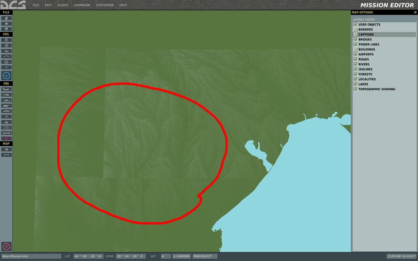Image resolution: width=418 pixels, height=261 pixels.
Task: Select the airplane placement tool
Action: (6, 89)
